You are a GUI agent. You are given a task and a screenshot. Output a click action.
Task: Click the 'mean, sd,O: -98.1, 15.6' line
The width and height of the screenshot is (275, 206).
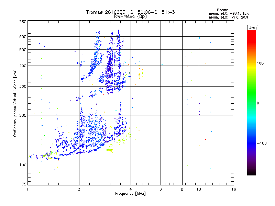[x=229, y=13]
